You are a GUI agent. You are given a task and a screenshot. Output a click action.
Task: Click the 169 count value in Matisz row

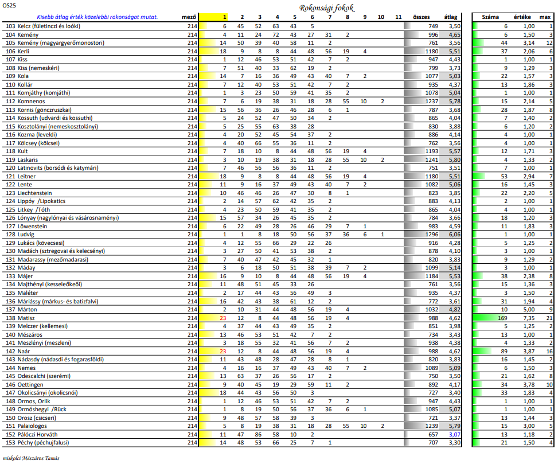503,318
